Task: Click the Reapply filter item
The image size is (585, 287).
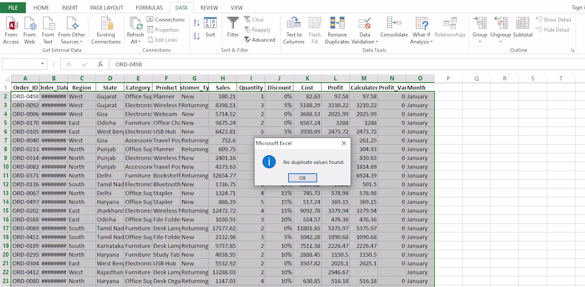Action: coord(257,29)
